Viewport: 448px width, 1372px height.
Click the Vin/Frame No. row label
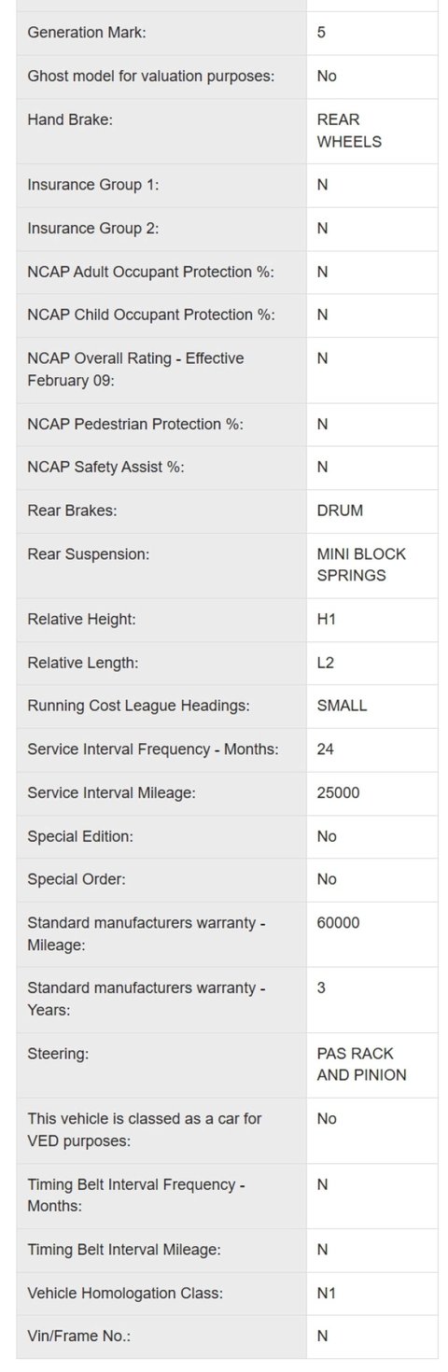coord(79,1337)
